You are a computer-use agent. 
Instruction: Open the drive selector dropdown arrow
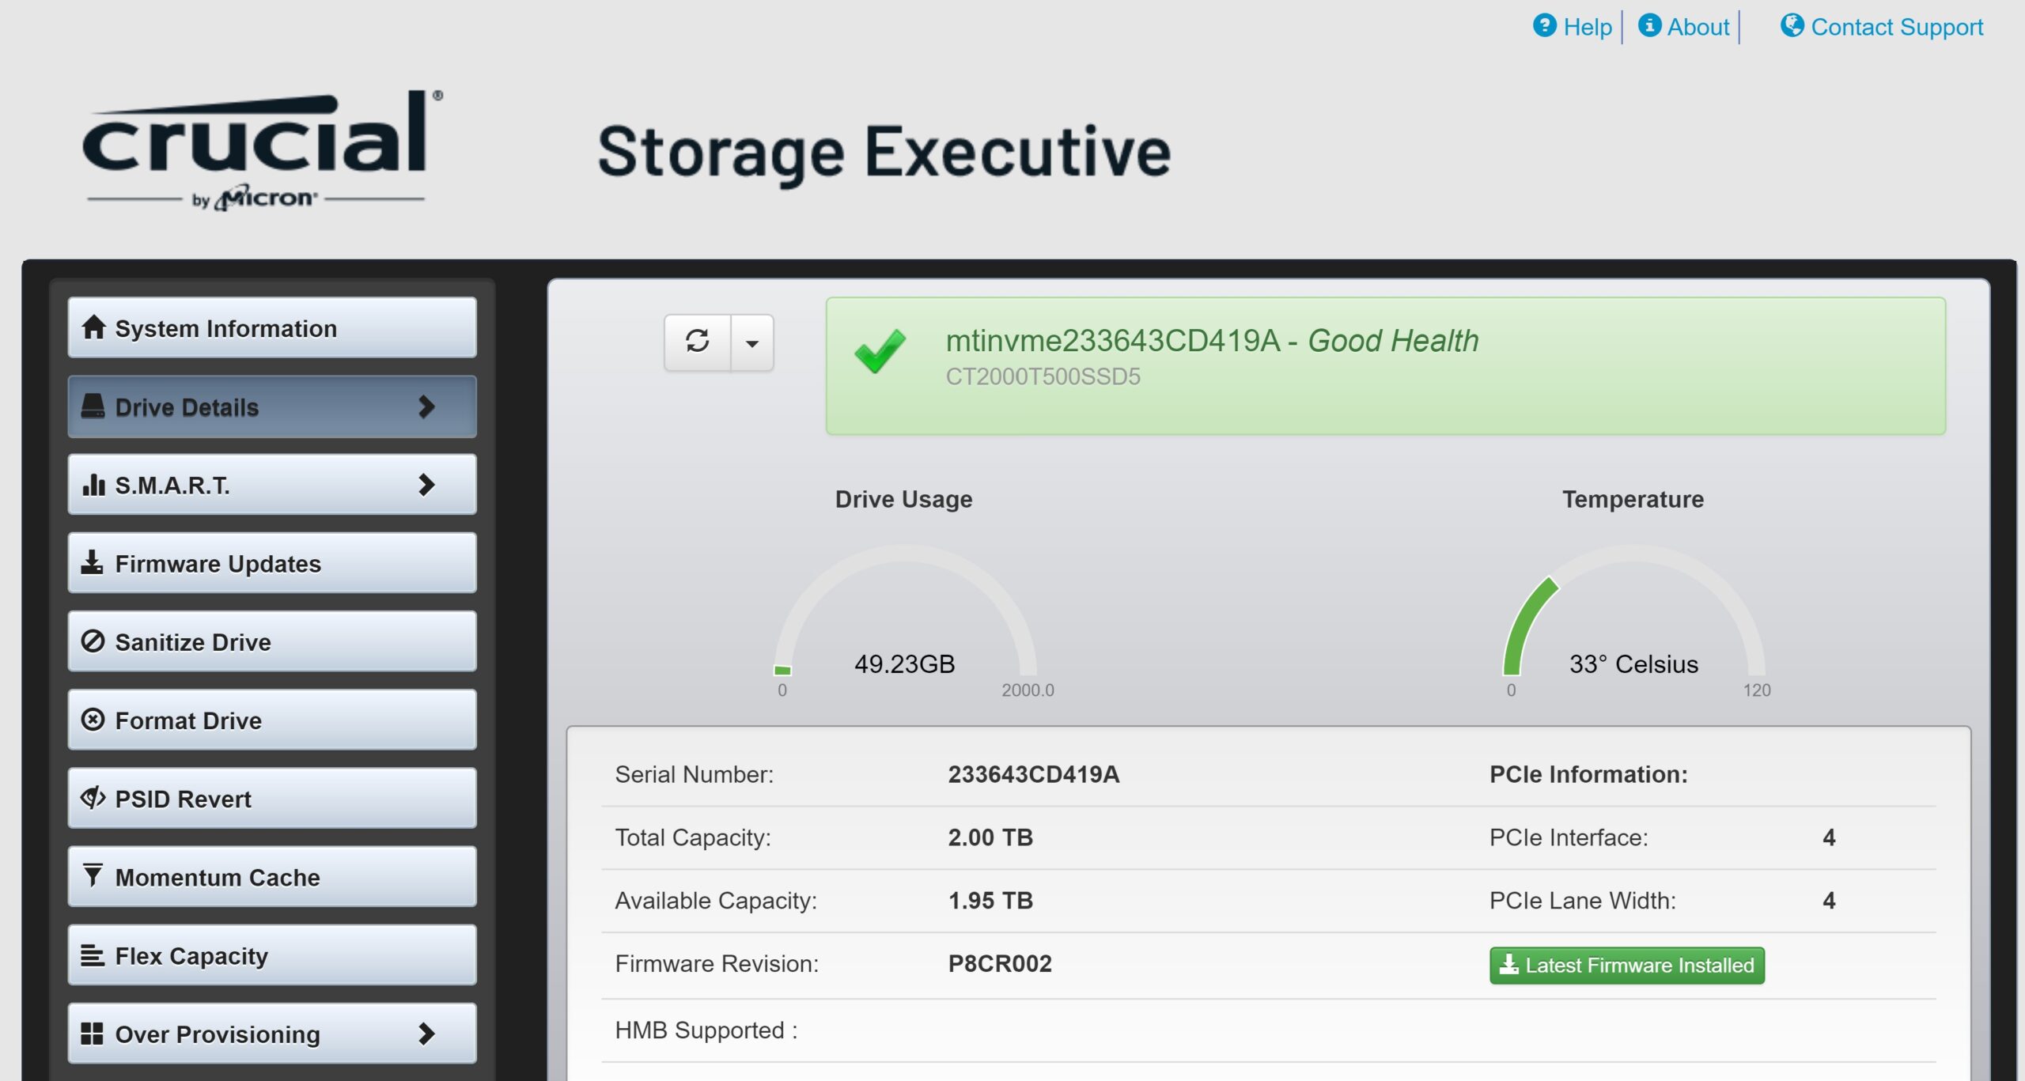click(x=751, y=343)
